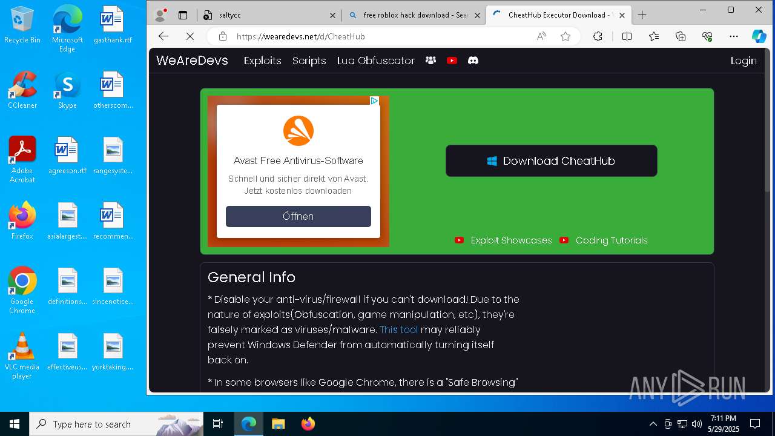Screen dimensions: 775x436
Task: Open Edge Settings and more menu
Action: (x=734, y=36)
